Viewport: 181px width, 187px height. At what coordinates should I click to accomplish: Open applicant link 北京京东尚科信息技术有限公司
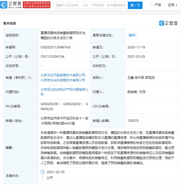pos(63,80)
